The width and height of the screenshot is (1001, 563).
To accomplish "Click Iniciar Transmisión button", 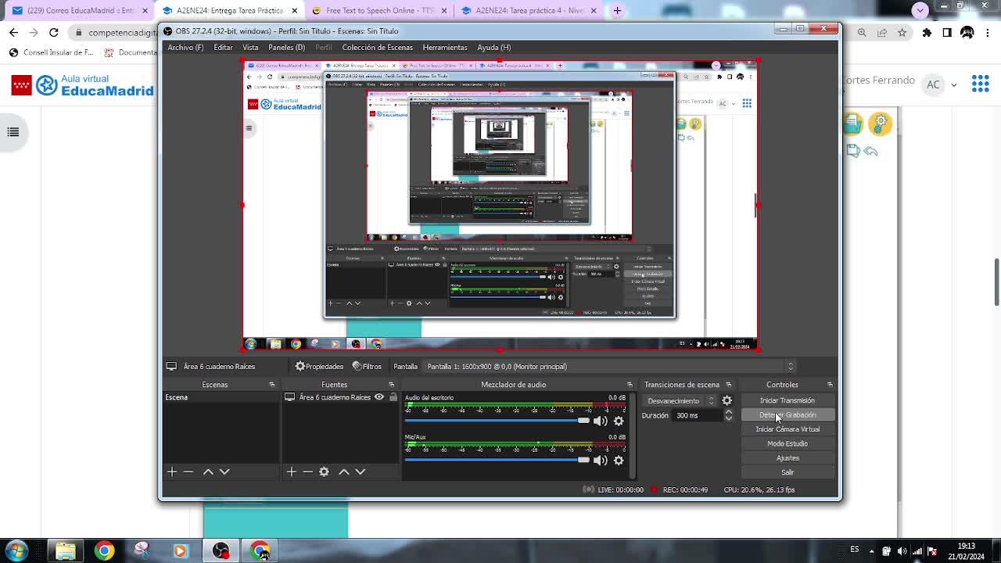I will (x=788, y=400).
